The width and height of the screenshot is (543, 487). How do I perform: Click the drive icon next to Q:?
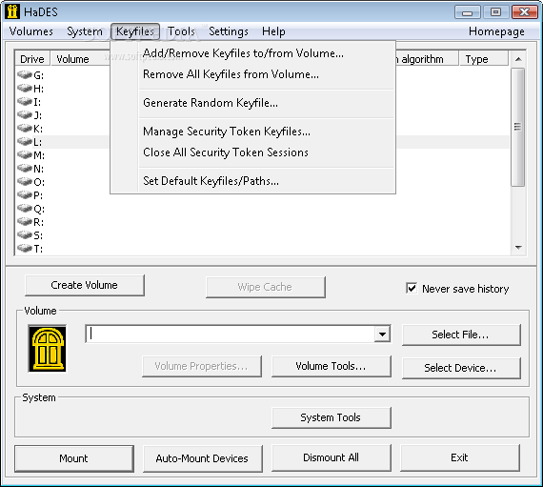(25, 208)
